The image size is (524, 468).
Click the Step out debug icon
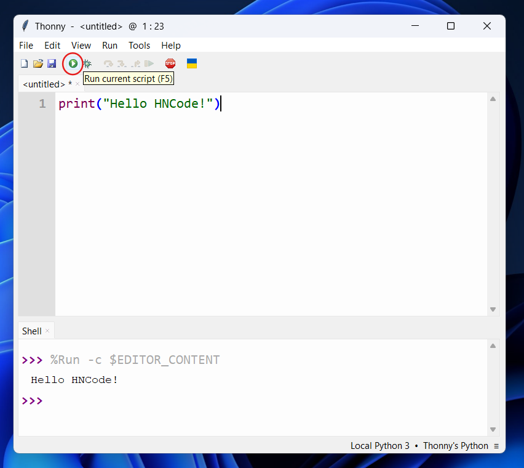pyautogui.click(x=136, y=63)
